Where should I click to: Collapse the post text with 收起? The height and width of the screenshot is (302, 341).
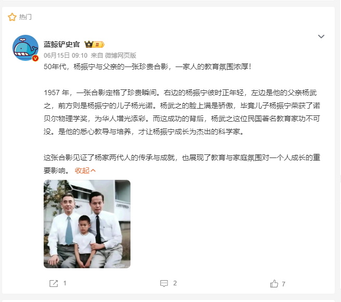(82, 170)
